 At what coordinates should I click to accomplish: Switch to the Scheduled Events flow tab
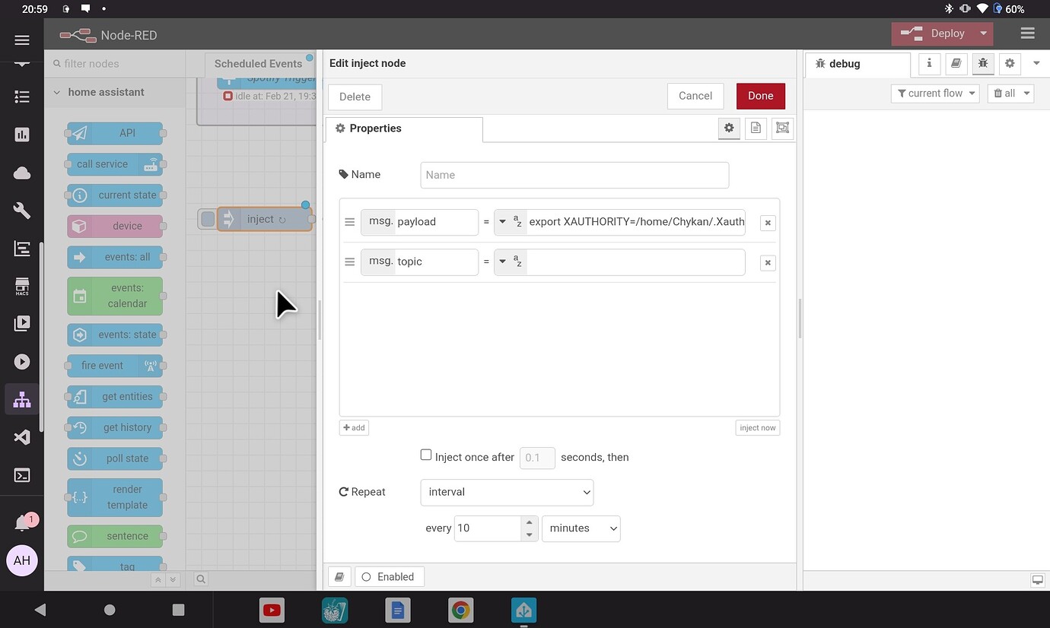258,64
